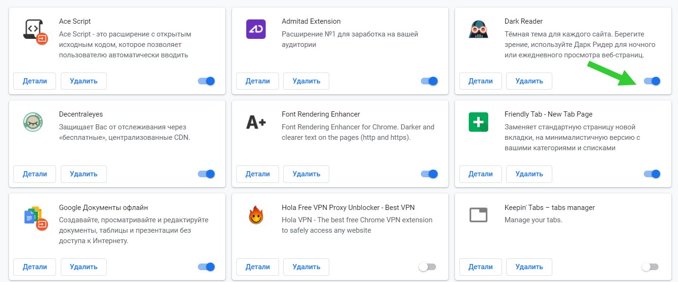Image resolution: width=678 pixels, height=282 pixels.
Task: Click 'Заменяет стандартную страницу' description
Action: click(x=573, y=137)
